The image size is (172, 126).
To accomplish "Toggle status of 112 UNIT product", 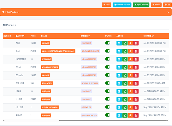I will [108, 107].
